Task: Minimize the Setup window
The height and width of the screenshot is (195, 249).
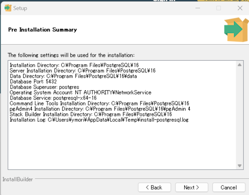Action: coord(198,8)
